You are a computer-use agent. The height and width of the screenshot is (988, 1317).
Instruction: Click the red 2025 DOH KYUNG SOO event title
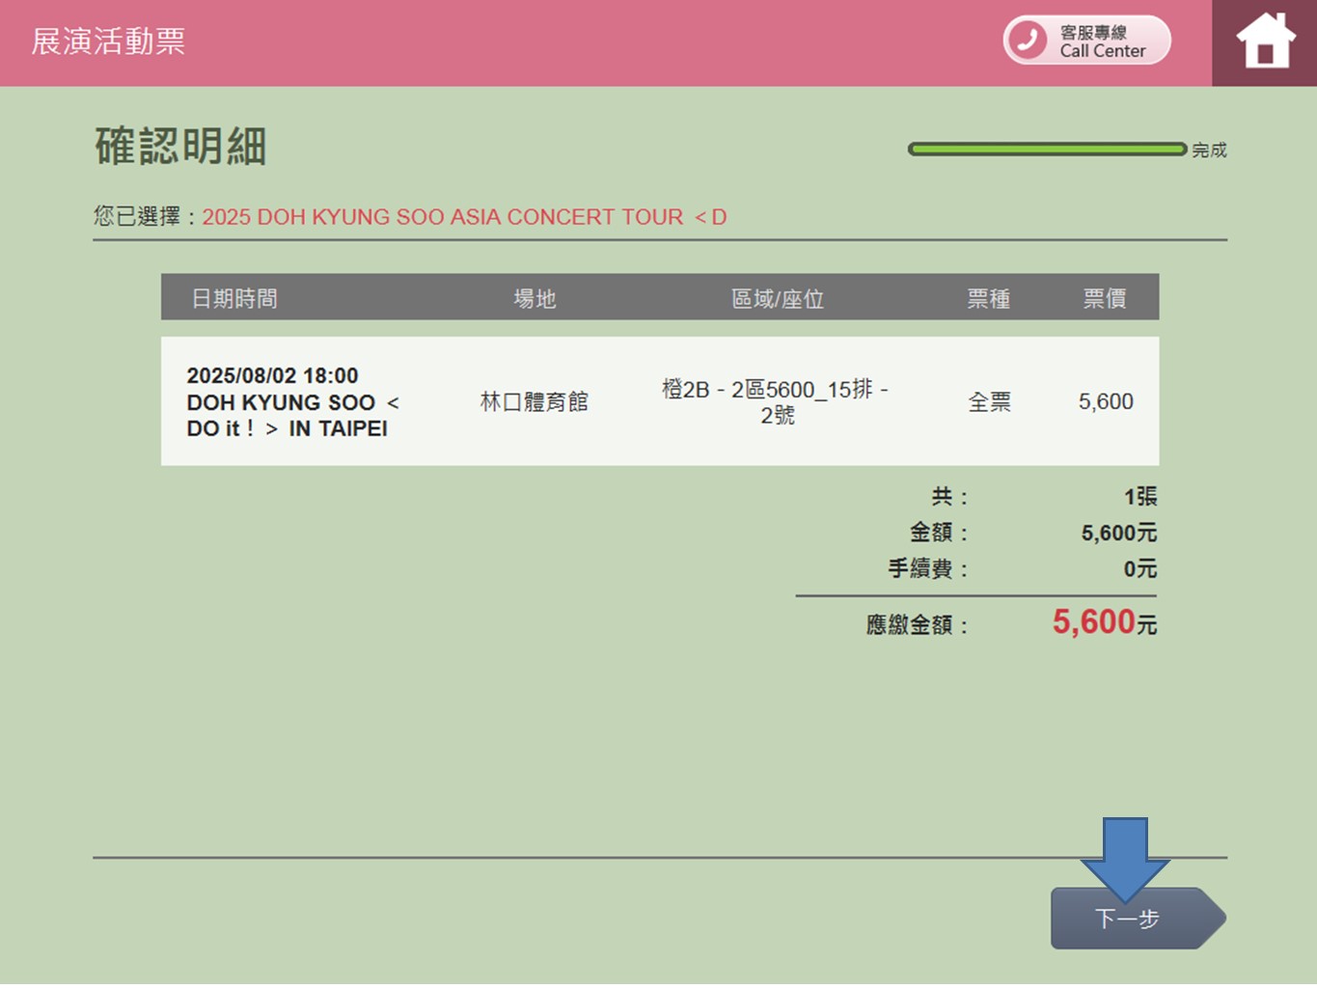coord(464,217)
